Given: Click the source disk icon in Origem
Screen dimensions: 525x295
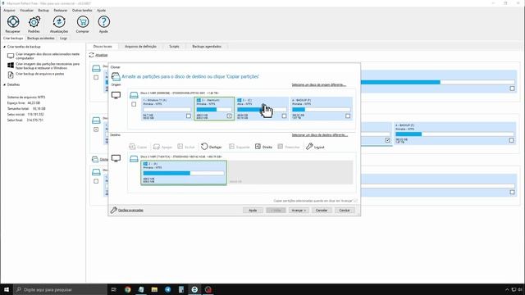Looking at the screenshot, I should 134,95.
